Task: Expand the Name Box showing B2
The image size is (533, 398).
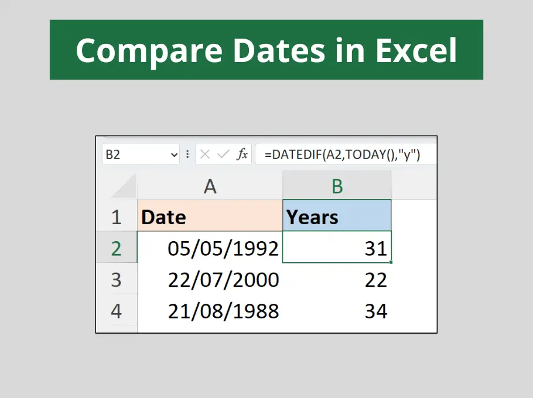Action: (141, 154)
